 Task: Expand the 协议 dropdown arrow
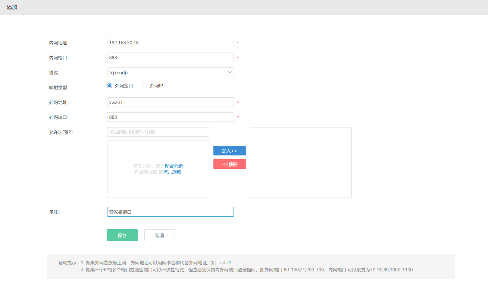230,72
